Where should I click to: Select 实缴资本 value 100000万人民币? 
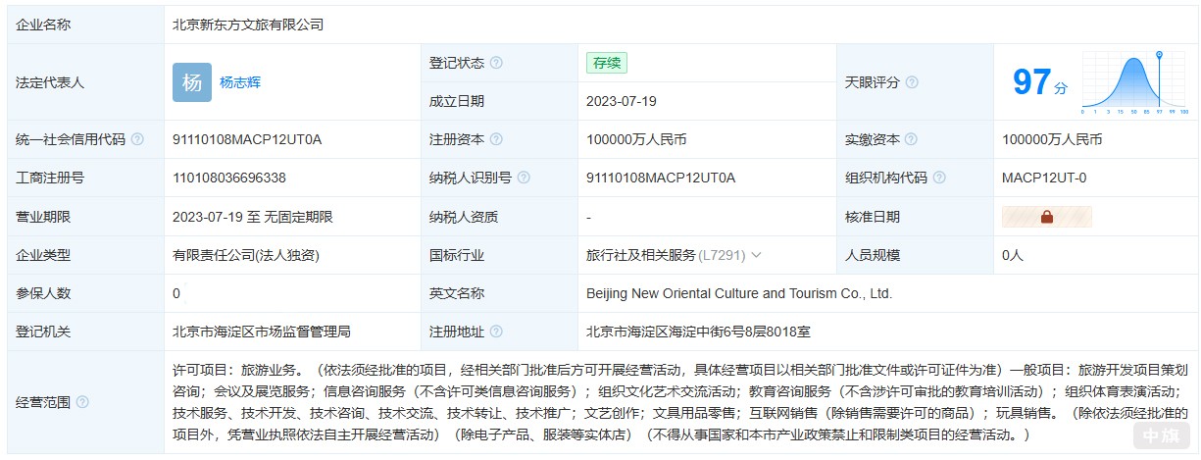pos(1052,139)
